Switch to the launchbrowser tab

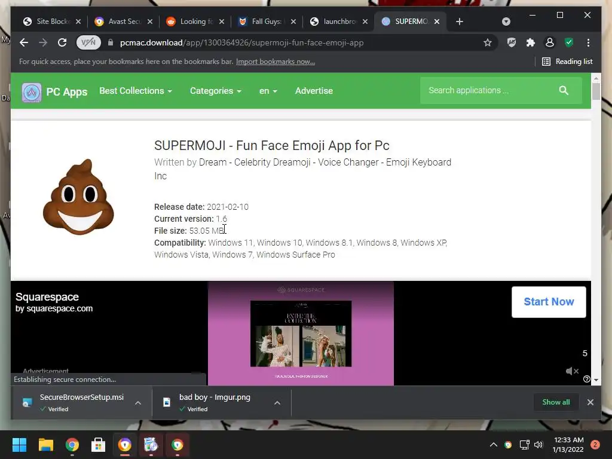333,22
